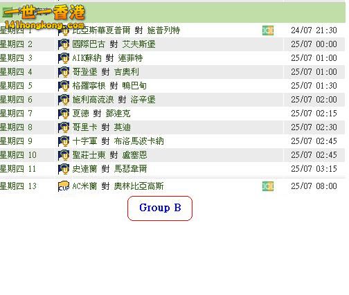Select match 十字軍 對 布洛馬波卡納
The height and width of the screenshot is (295, 349).
click(118, 141)
